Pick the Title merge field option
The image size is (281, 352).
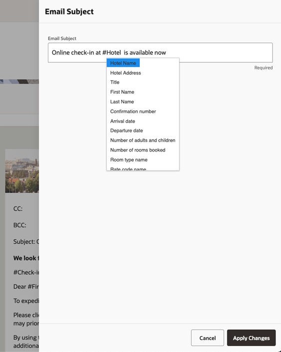(115, 82)
